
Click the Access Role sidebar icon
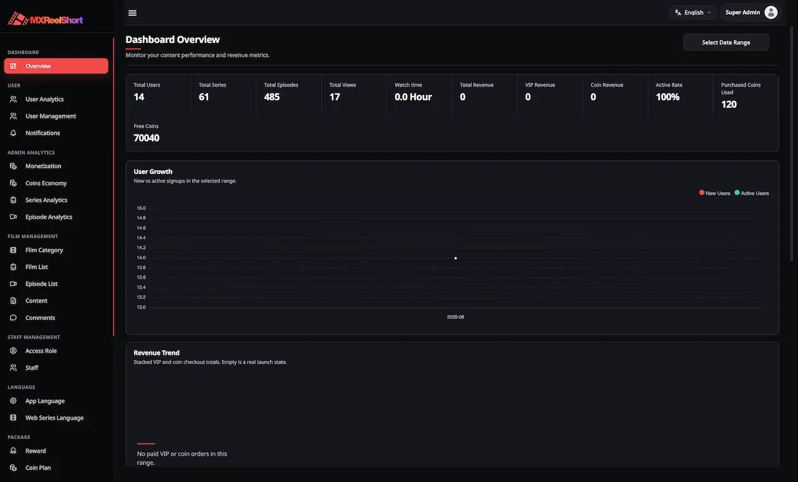coord(13,351)
